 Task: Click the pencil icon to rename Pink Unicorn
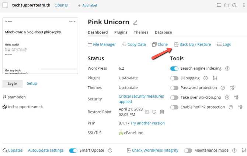135,22
